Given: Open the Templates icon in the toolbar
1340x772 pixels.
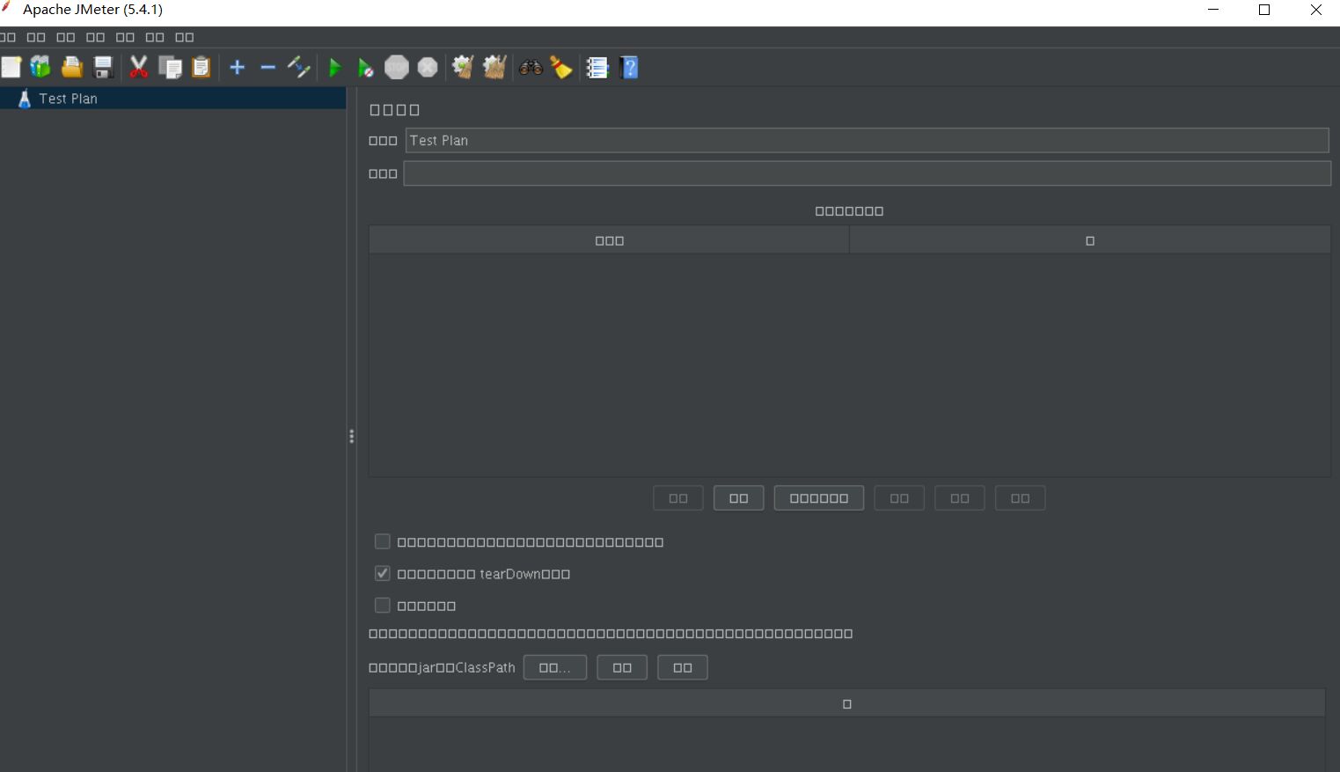Looking at the screenshot, I should tap(40, 68).
